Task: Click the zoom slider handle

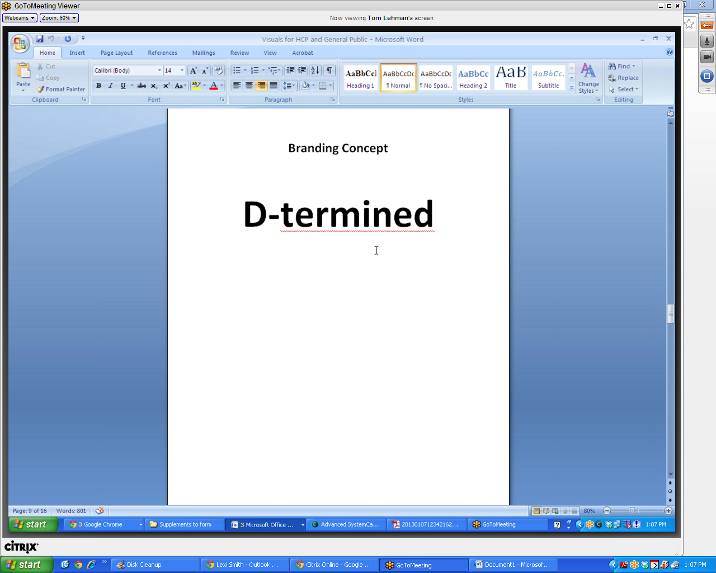Action: coord(632,511)
